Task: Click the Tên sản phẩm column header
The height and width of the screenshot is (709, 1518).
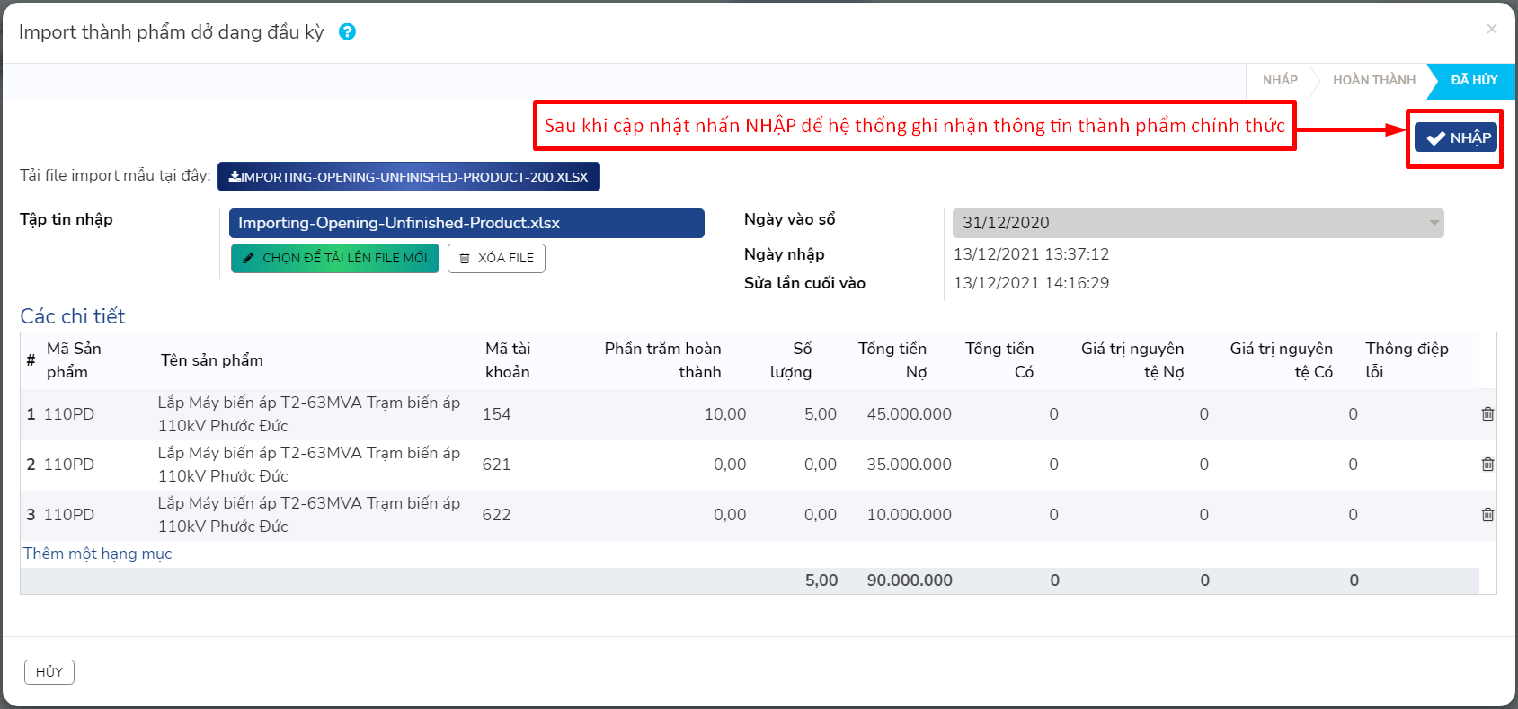Action: tap(212, 360)
